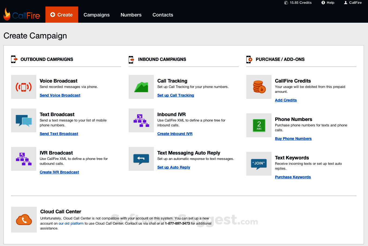
Task: Open the Numbers menu
Action: pos(131,15)
